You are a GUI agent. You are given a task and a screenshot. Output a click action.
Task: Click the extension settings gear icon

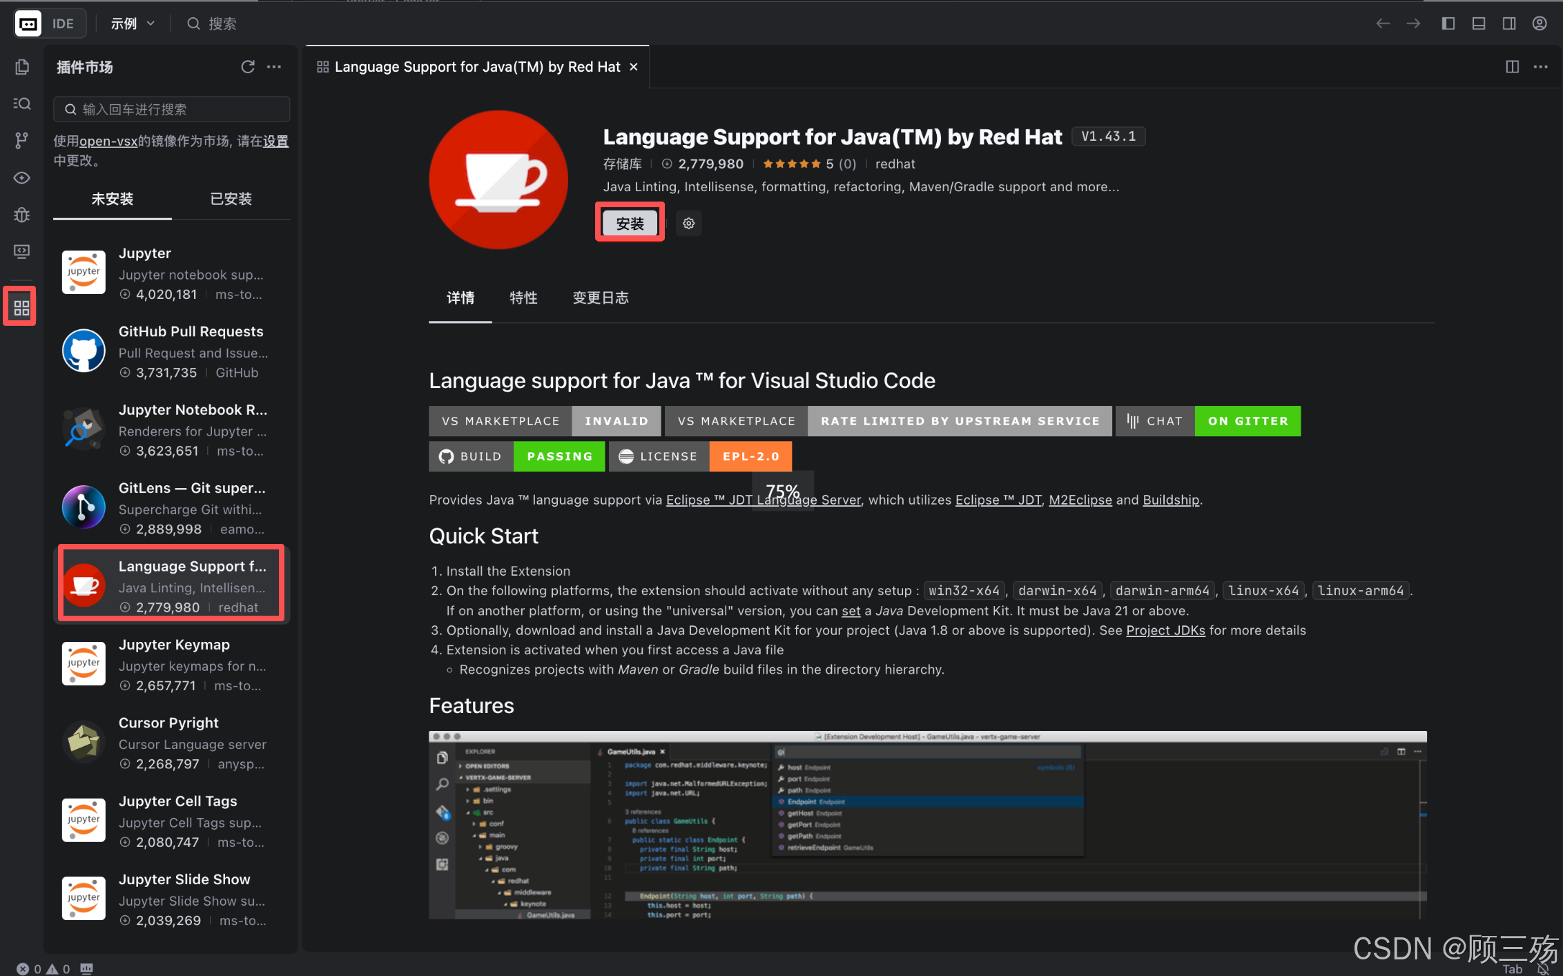(688, 224)
